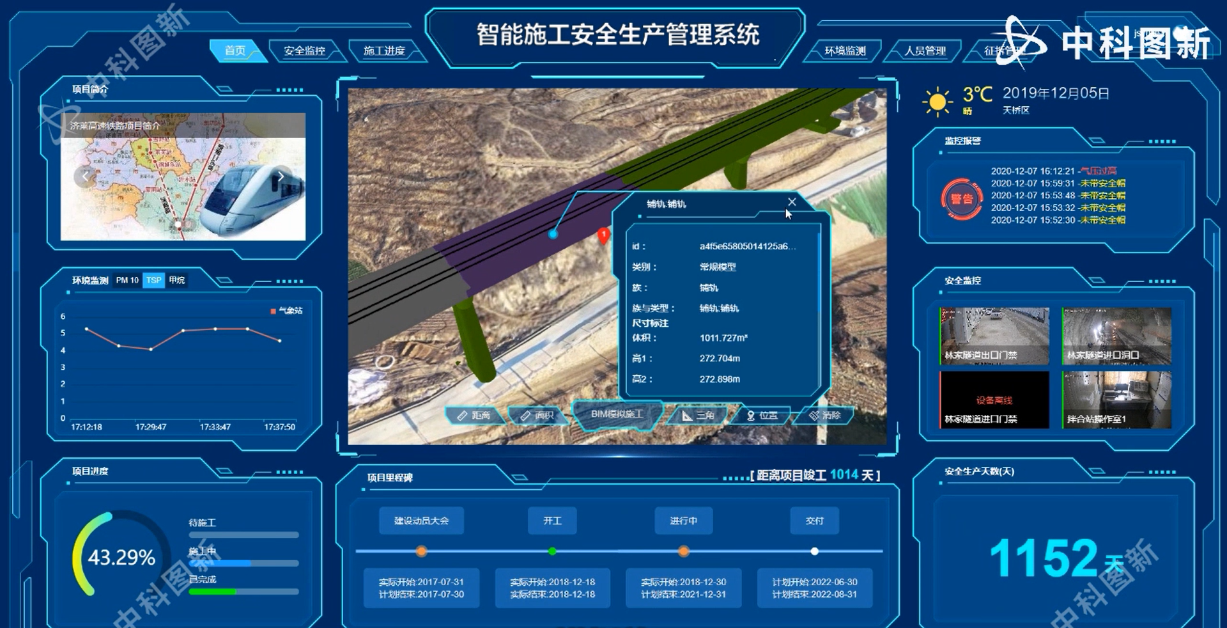Click the blue callout anchor point

point(553,235)
